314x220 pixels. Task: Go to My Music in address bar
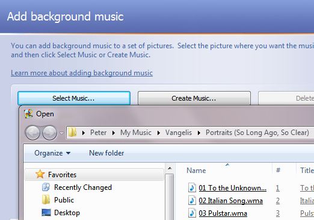136,133
